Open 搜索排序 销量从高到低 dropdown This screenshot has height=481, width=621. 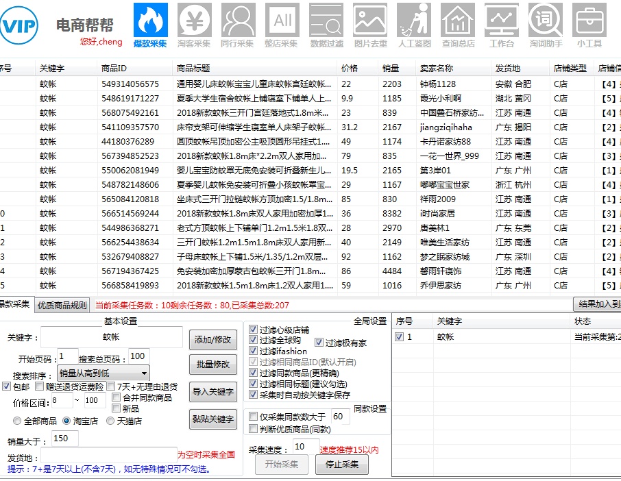click(x=103, y=373)
